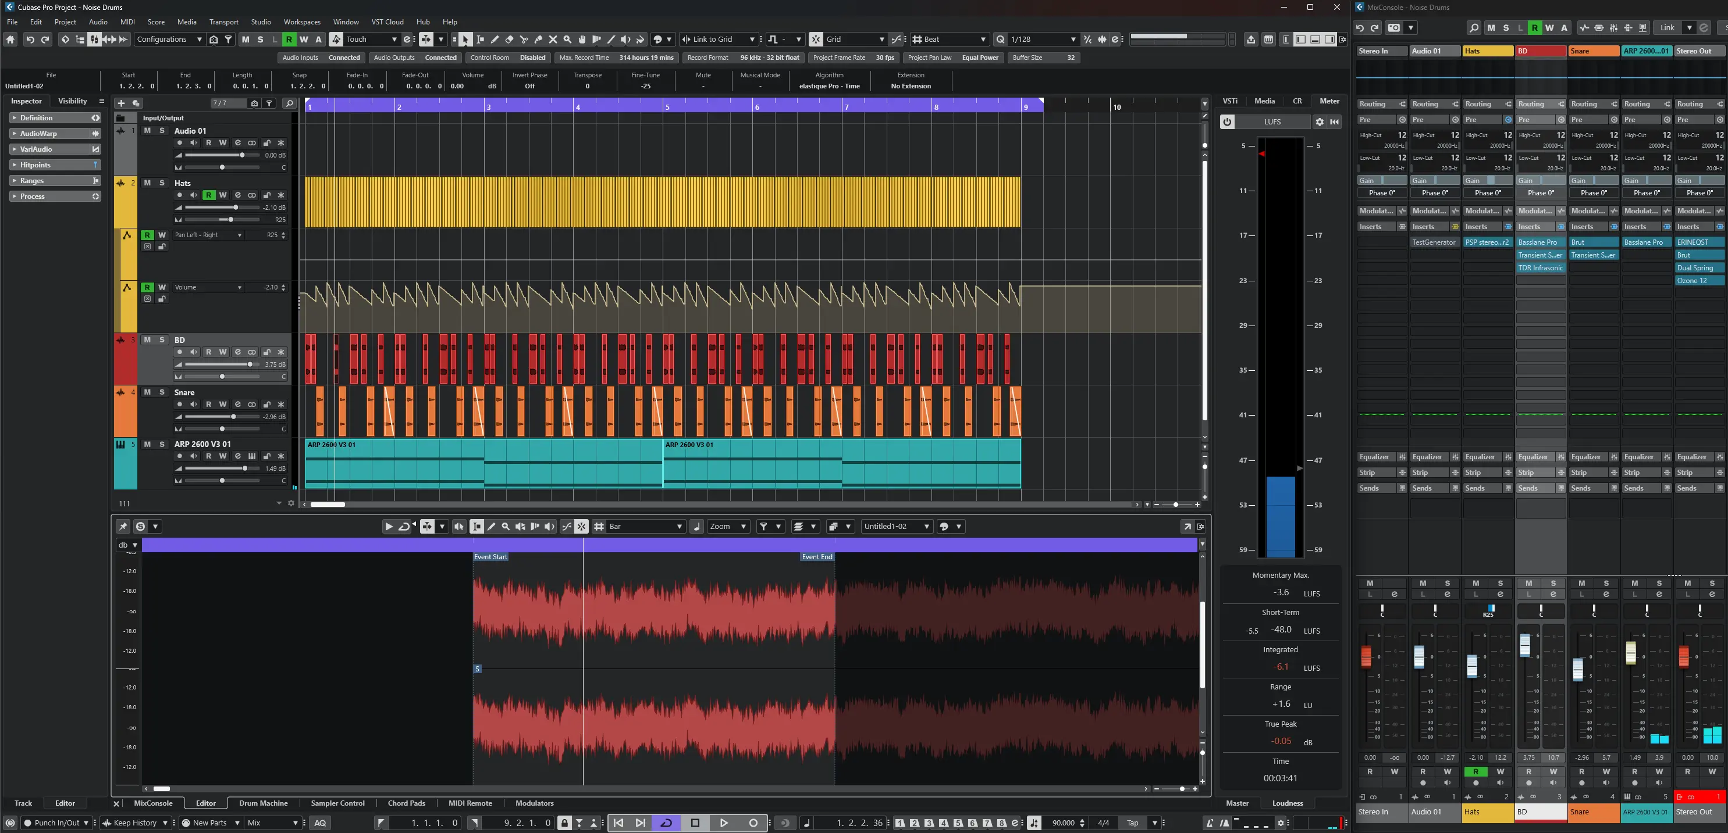1728x833 pixels.
Task: Choose the Range Selection tool
Action: coord(479,40)
